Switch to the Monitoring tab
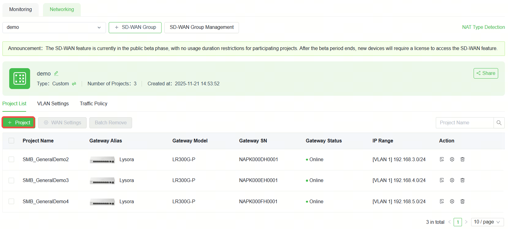This screenshot has height=229, width=508. tap(21, 10)
